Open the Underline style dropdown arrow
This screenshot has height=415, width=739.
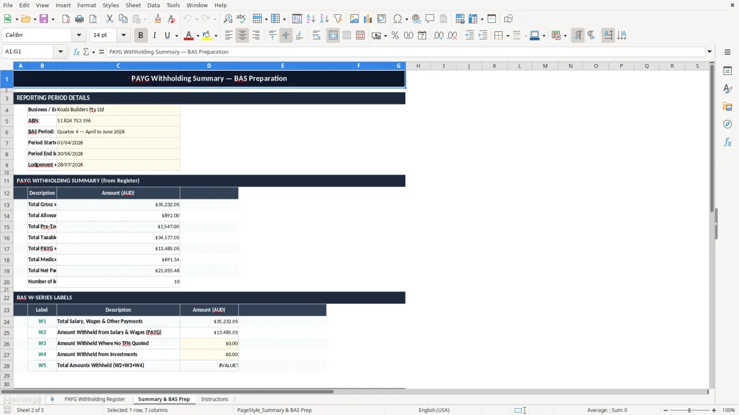[176, 36]
